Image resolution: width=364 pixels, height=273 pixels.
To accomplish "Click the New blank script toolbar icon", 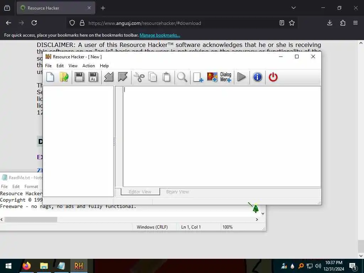I will pos(50,77).
